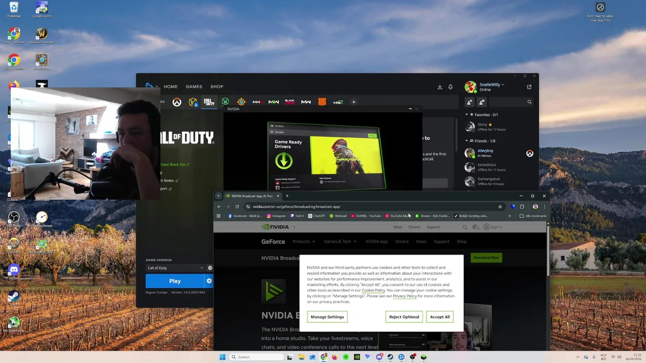Image resolution: width=646 pixels, height=363 pixels.
Task: Open the orange Black Ops 4 tab
Action: [x=322, y=102]
